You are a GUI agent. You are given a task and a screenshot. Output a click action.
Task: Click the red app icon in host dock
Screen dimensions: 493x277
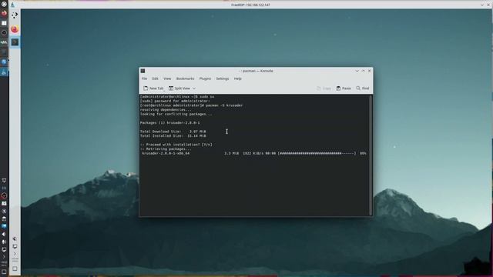[4, 13]
